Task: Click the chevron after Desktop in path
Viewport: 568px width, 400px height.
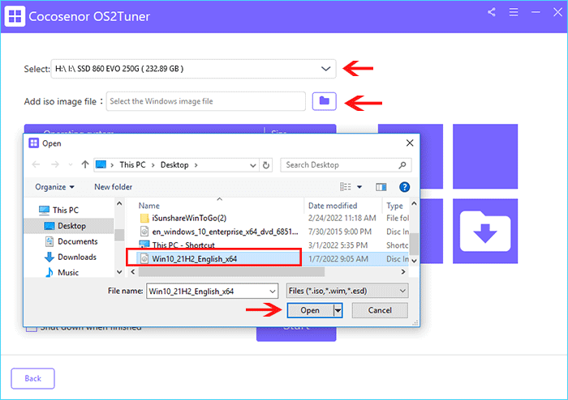Action: click(196, 165)
